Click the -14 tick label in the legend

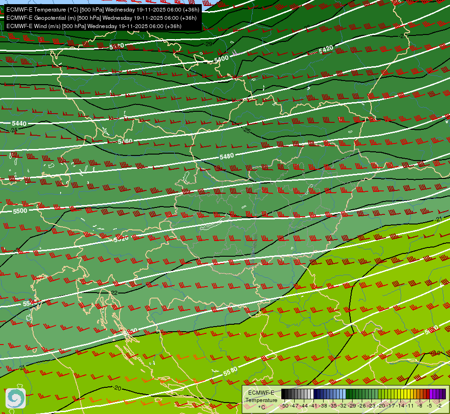401,406
